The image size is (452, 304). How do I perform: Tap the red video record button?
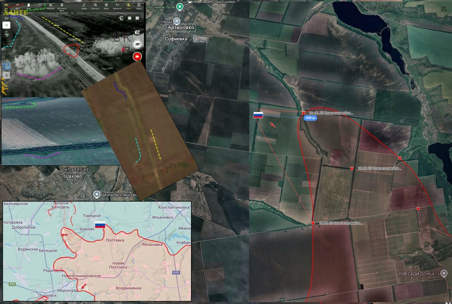[x=137, y=56]
